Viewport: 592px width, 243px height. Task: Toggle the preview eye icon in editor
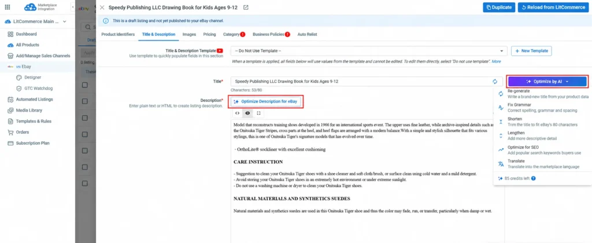[x=247, y=113]
